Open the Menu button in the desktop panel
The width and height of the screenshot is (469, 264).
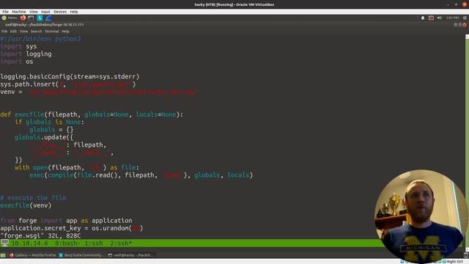pyautogui.click(x=10, y=18)
